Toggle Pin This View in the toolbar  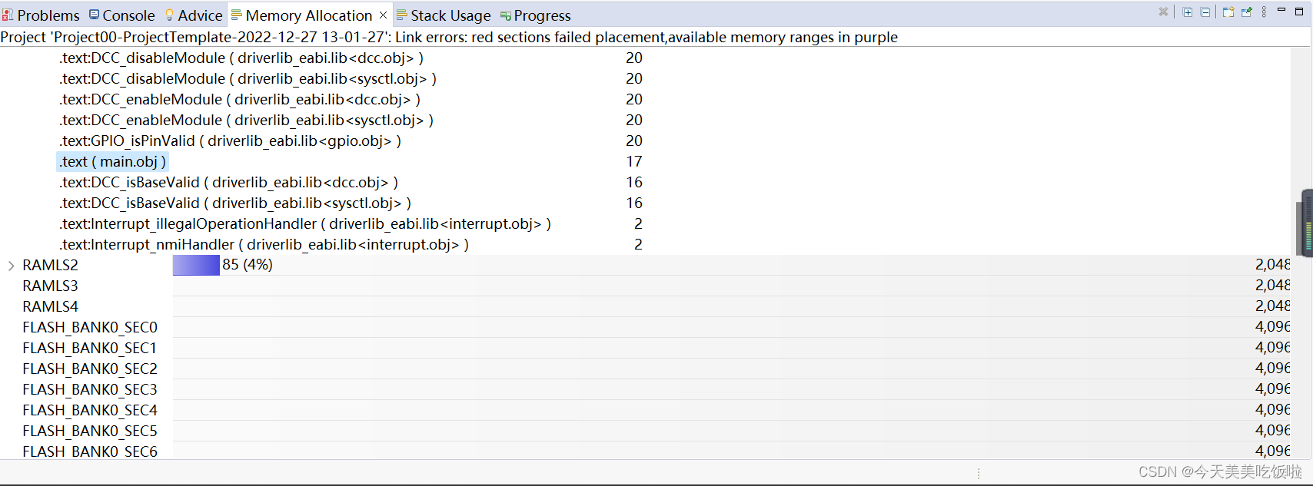tap(1247, 12)
